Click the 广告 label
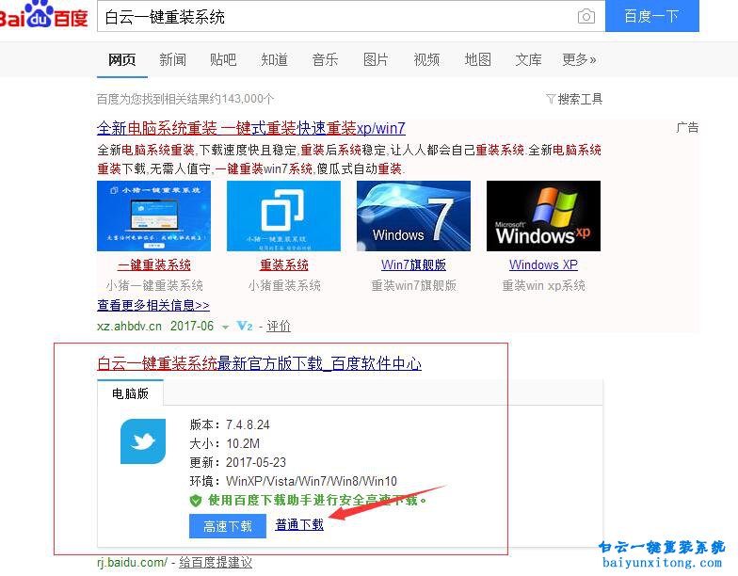 point(687,128)
